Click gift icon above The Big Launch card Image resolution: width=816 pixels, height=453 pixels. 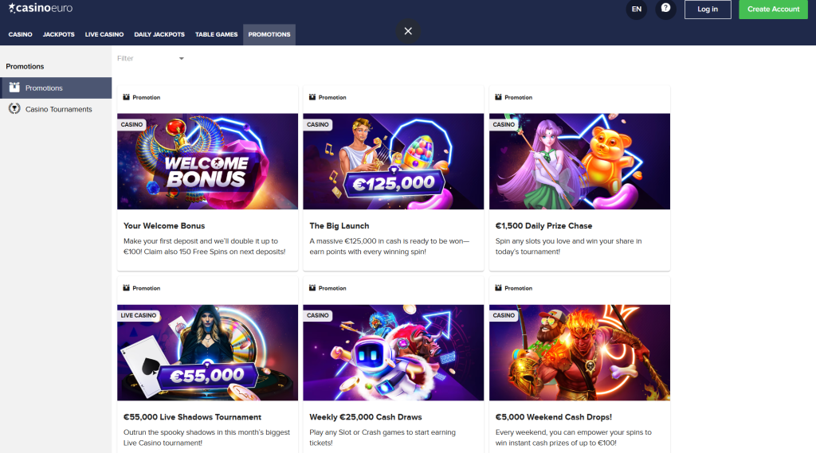click(312, 97)
